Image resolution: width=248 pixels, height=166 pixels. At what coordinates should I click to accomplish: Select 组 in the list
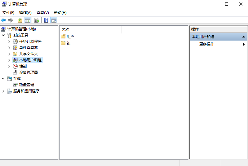[69, 43]
